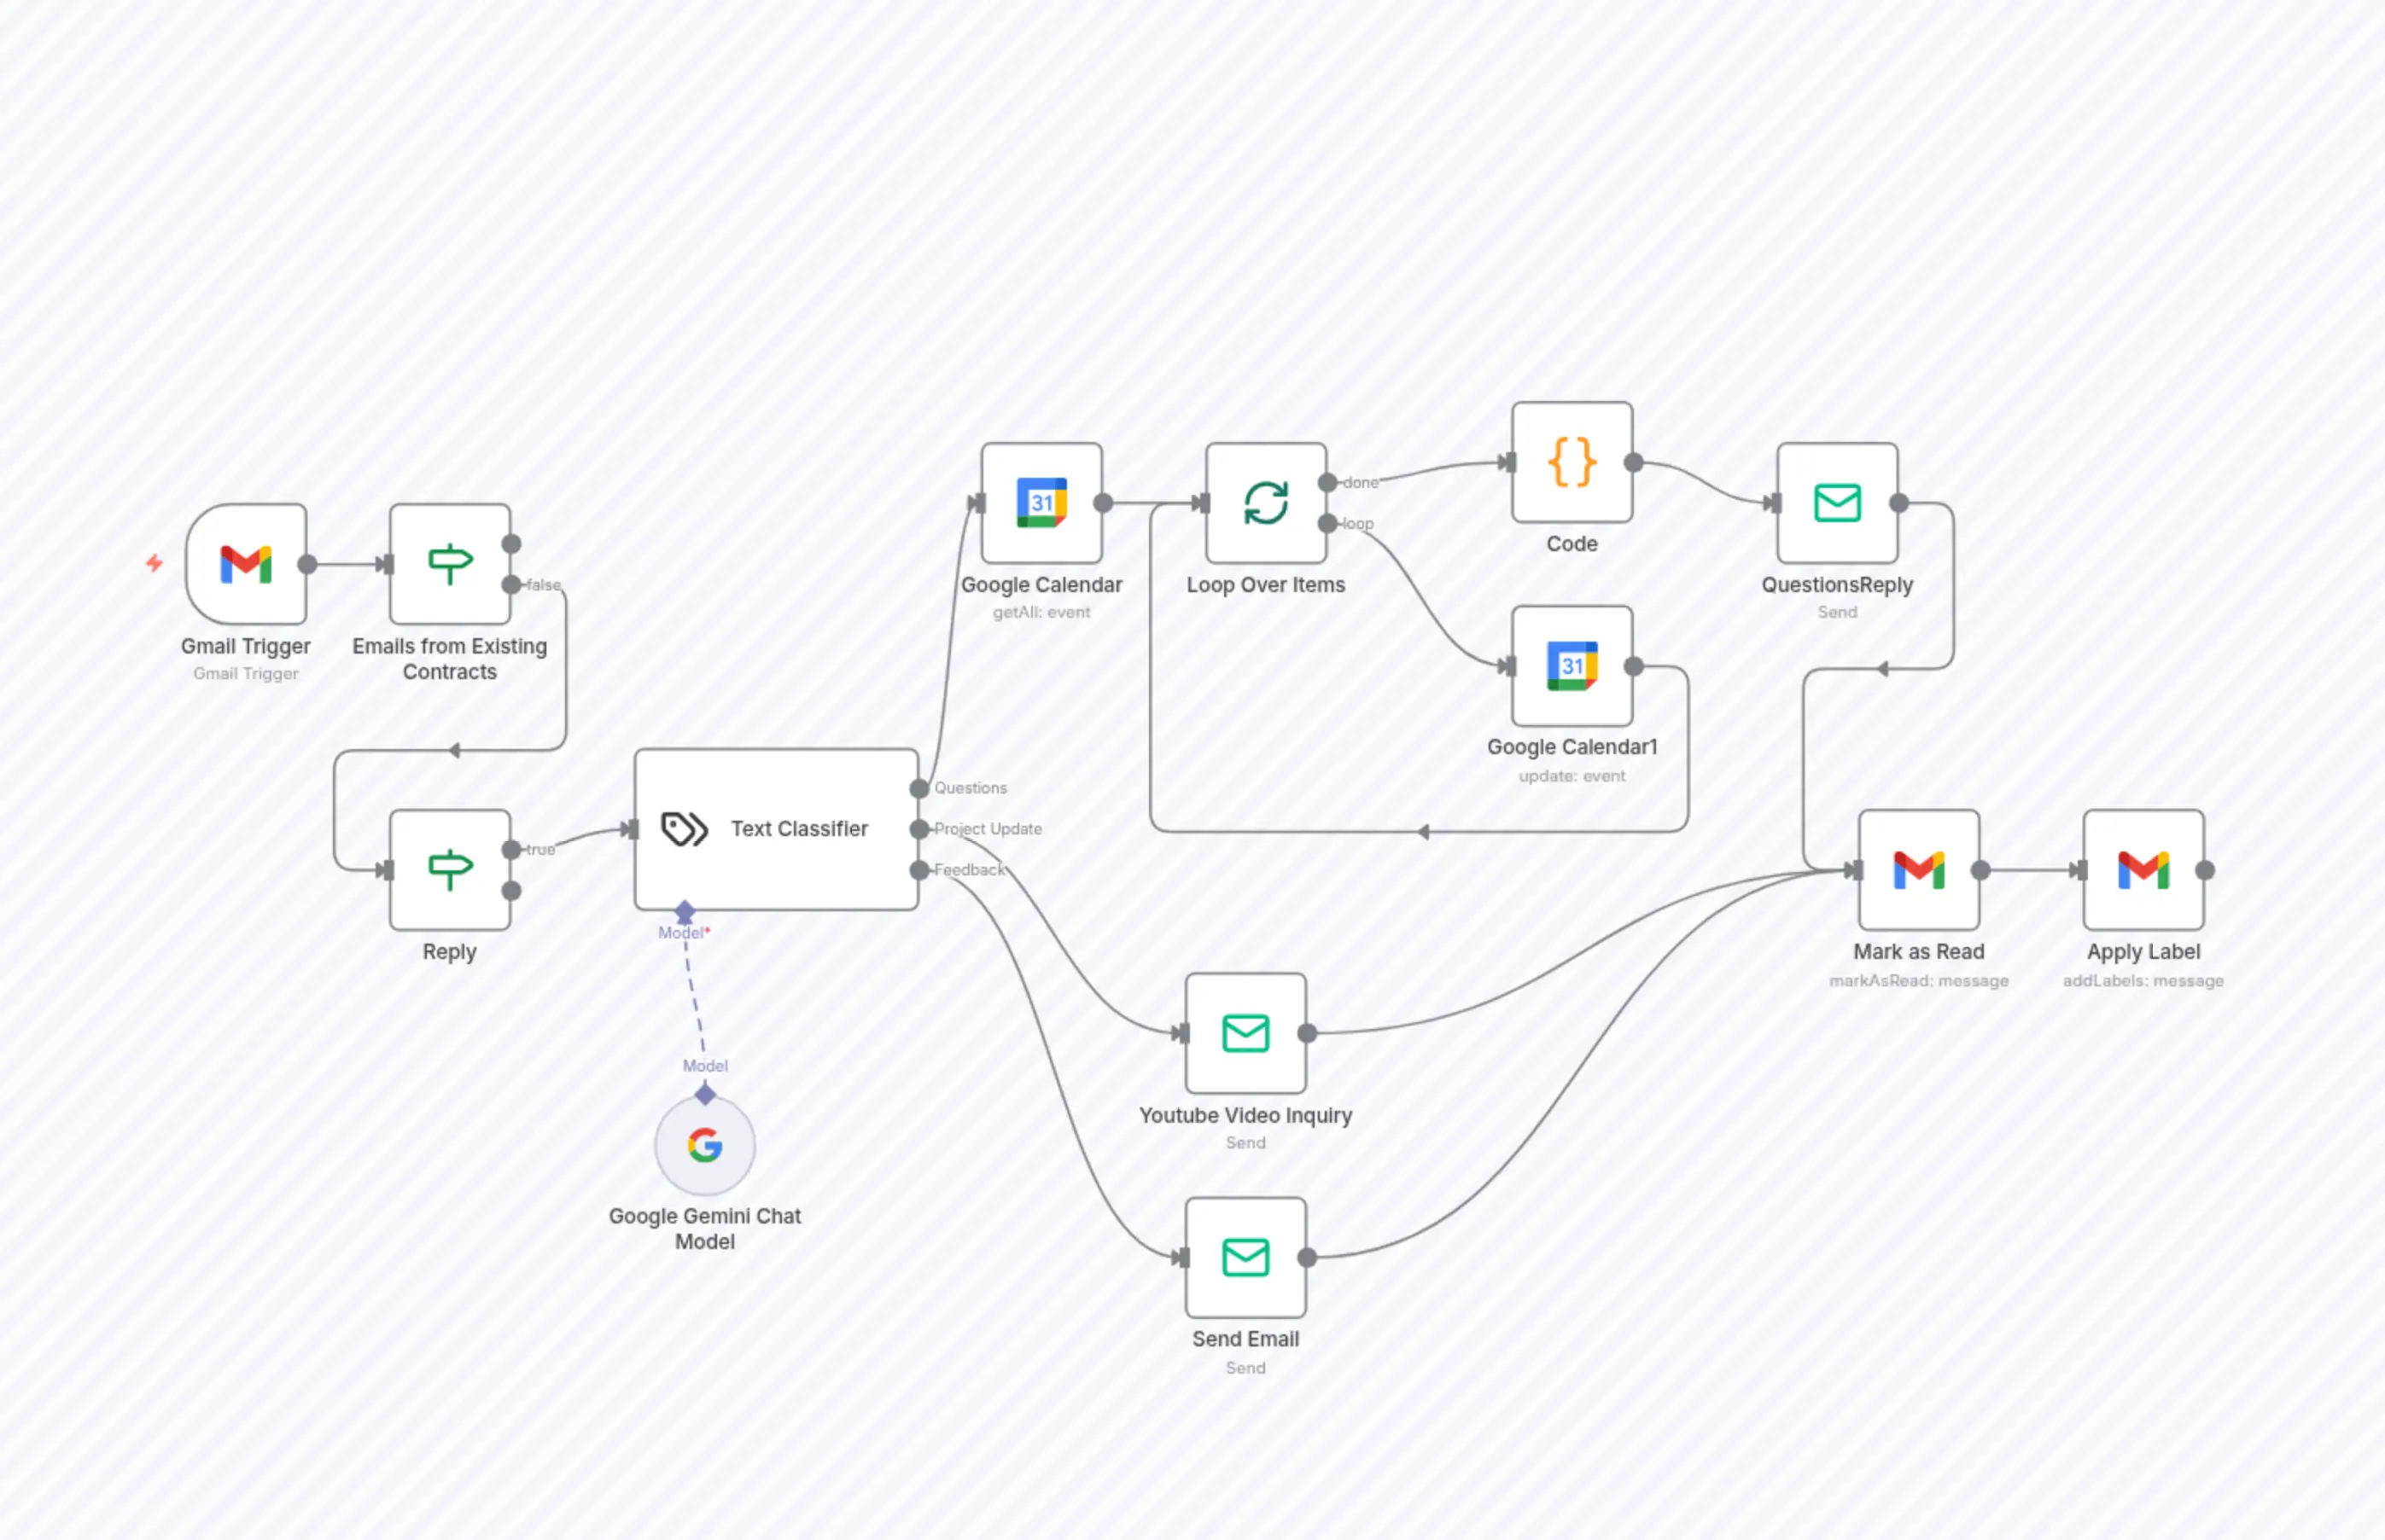2385x1540 pixels.
Task: Click the red lightning trigger indicator
Action: coord(154,563)
